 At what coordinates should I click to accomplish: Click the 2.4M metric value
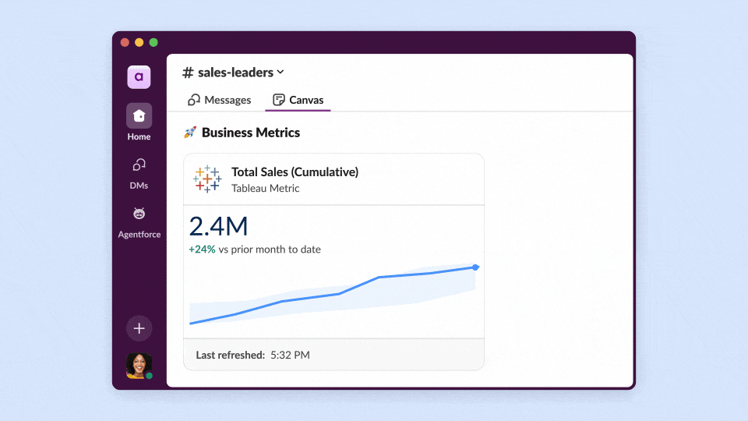219,226
